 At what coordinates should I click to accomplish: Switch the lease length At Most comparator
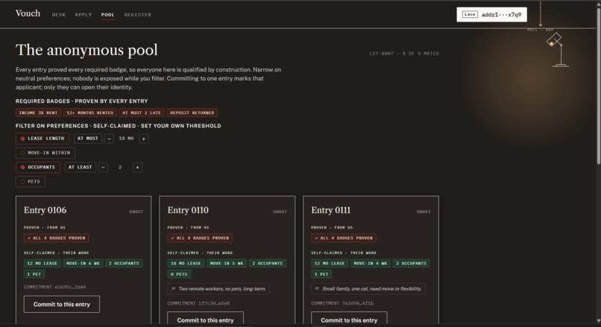(88, 139)
